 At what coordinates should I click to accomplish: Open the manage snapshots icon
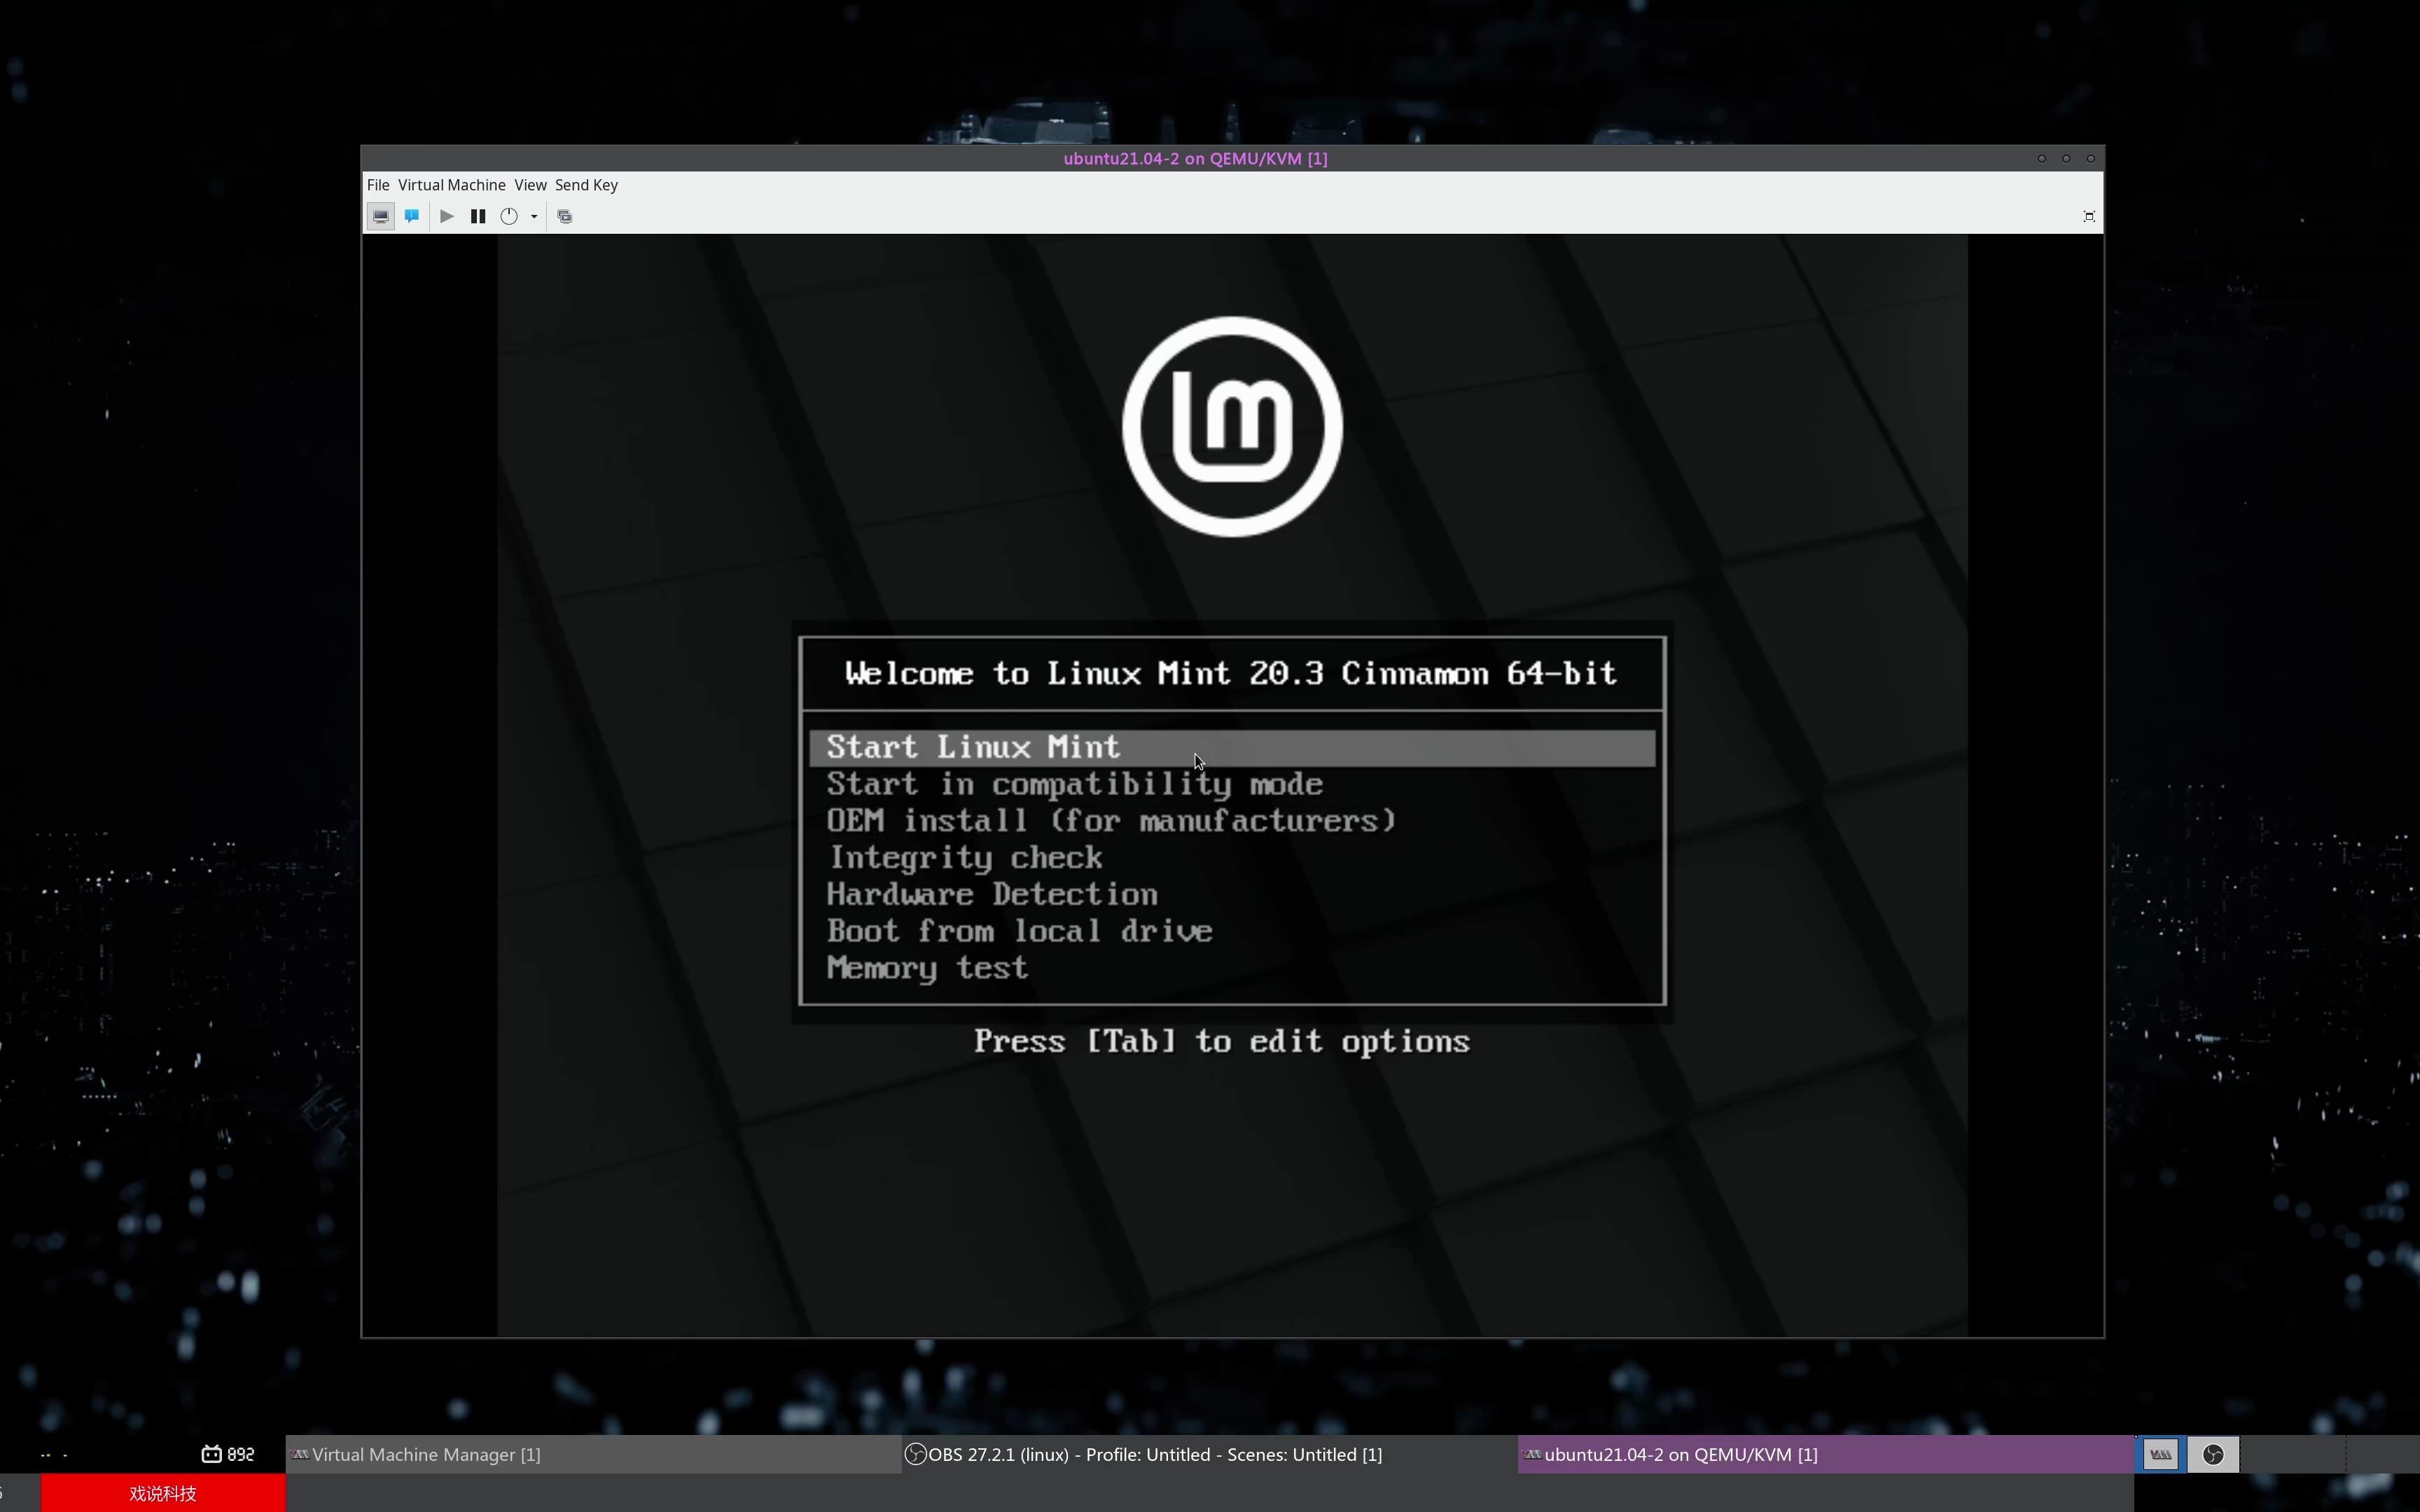[565, 216]
